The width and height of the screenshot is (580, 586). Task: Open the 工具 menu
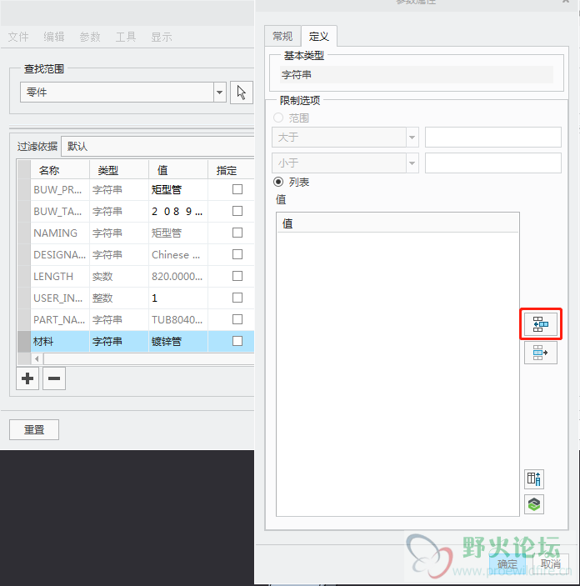(x=126, y=37)
